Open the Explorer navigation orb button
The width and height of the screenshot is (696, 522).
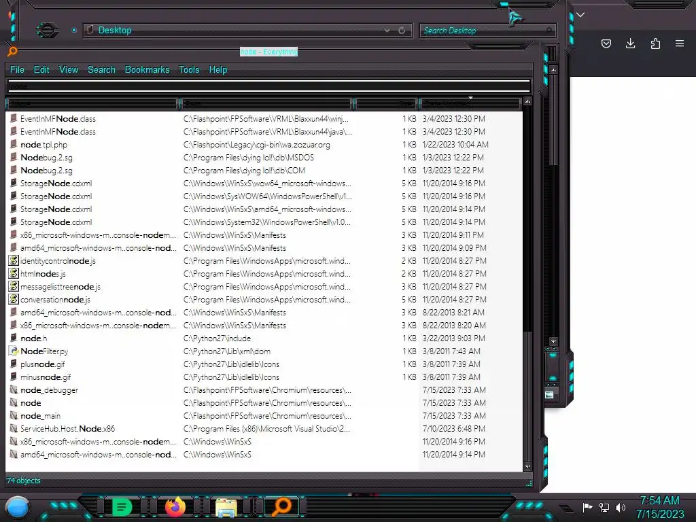point(47,30)
